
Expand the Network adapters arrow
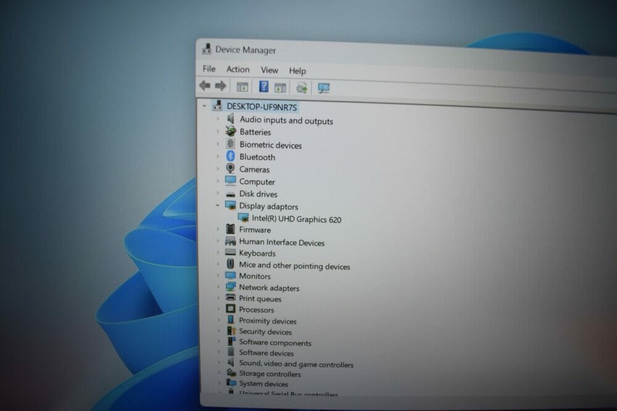pyautogui.click(x=218, y=287)
